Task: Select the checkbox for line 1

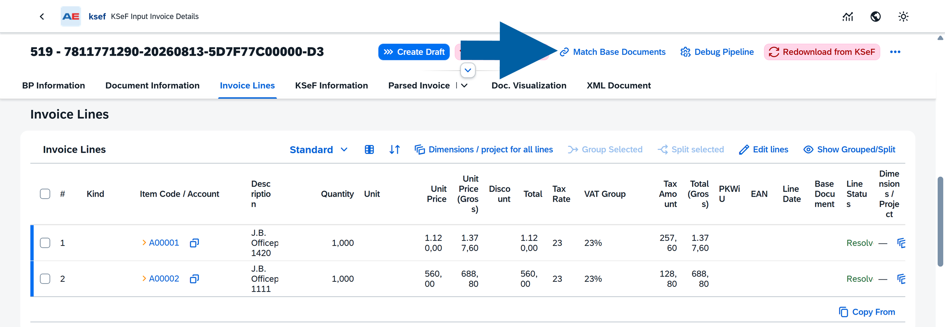Action: tap(45, 243)
